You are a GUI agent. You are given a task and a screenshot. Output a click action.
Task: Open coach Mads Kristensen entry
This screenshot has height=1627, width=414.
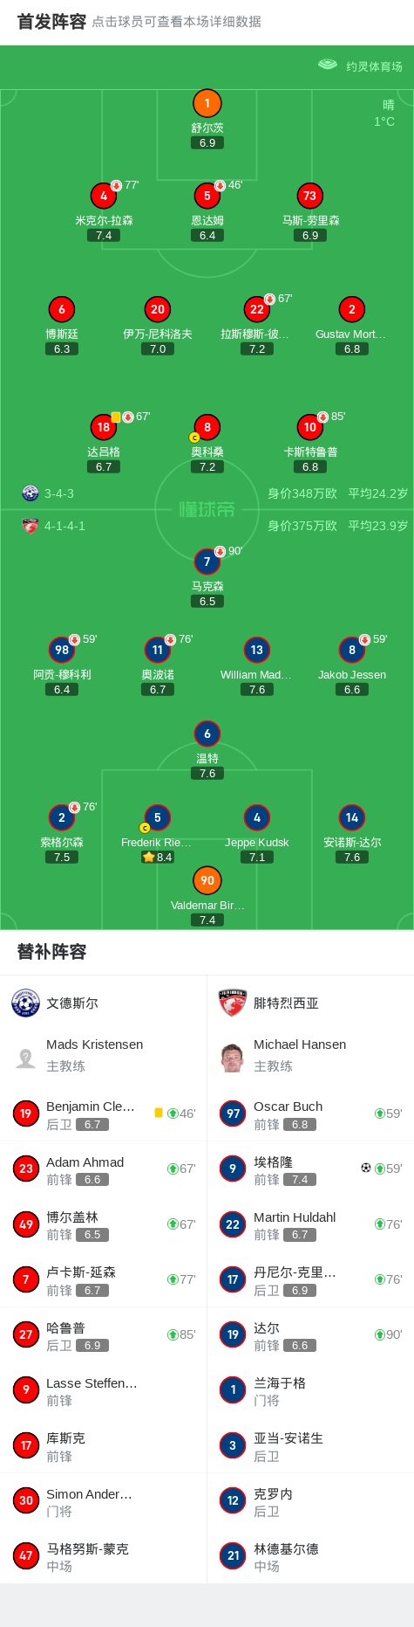tap(104, 1055)
